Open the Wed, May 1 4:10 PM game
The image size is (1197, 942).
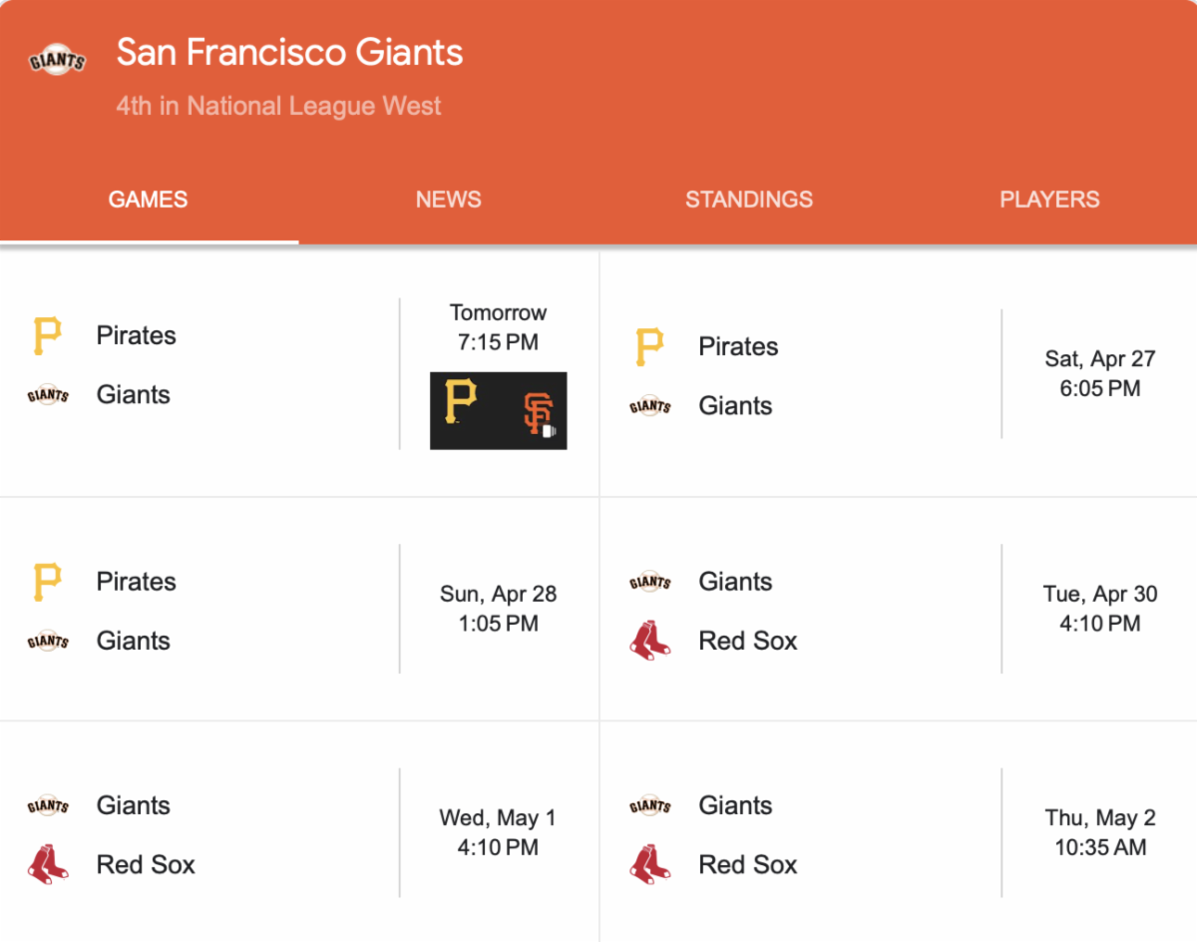click(498, 832)
